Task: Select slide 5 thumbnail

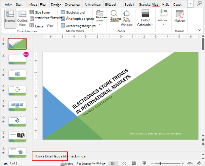Action: click(18, 106)
